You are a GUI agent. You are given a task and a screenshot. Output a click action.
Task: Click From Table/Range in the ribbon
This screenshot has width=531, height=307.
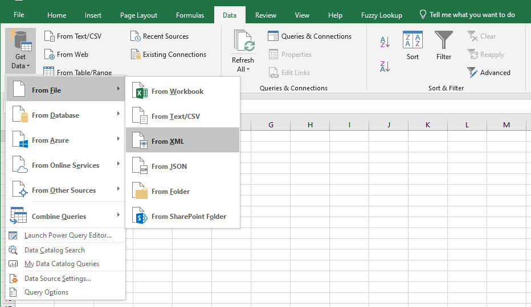78,72
